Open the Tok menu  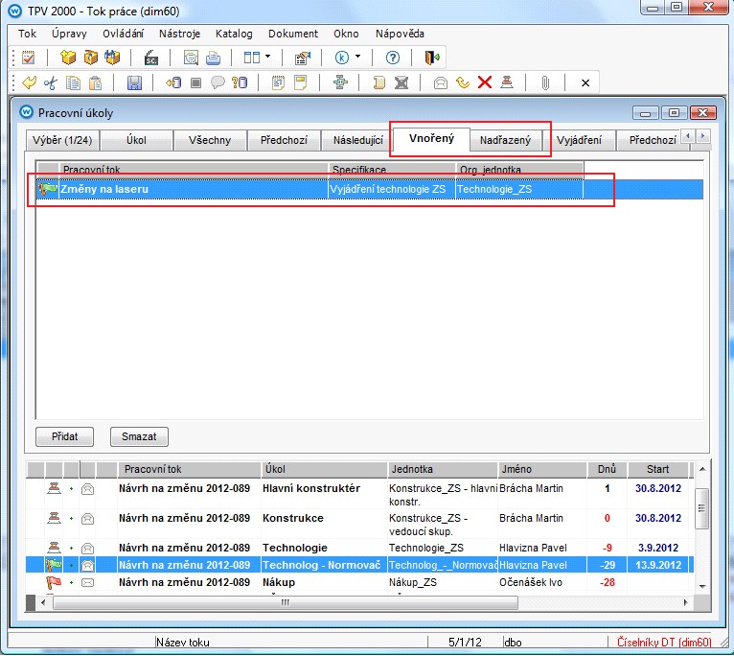[x=27, y=34]
